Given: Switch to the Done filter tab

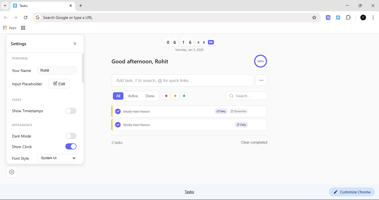Looking at the screenshot, I should 150,96.
